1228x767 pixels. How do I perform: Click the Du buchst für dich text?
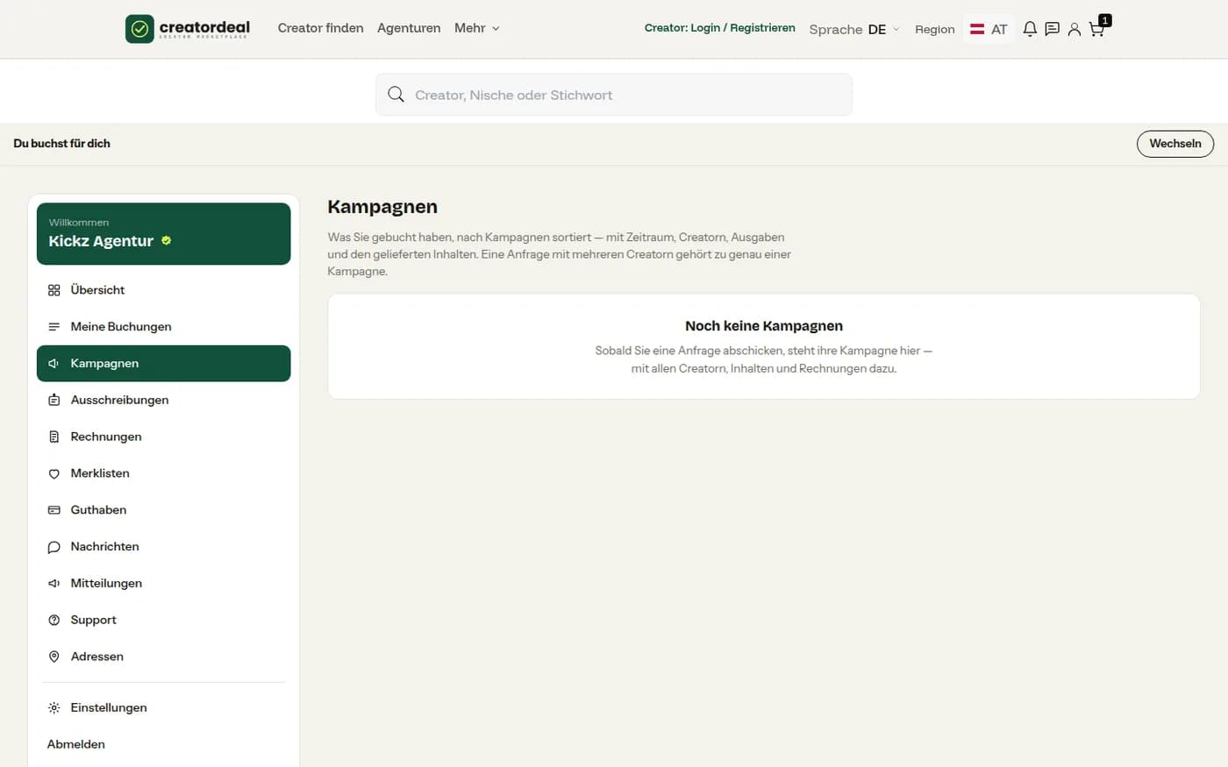(61, 144)
